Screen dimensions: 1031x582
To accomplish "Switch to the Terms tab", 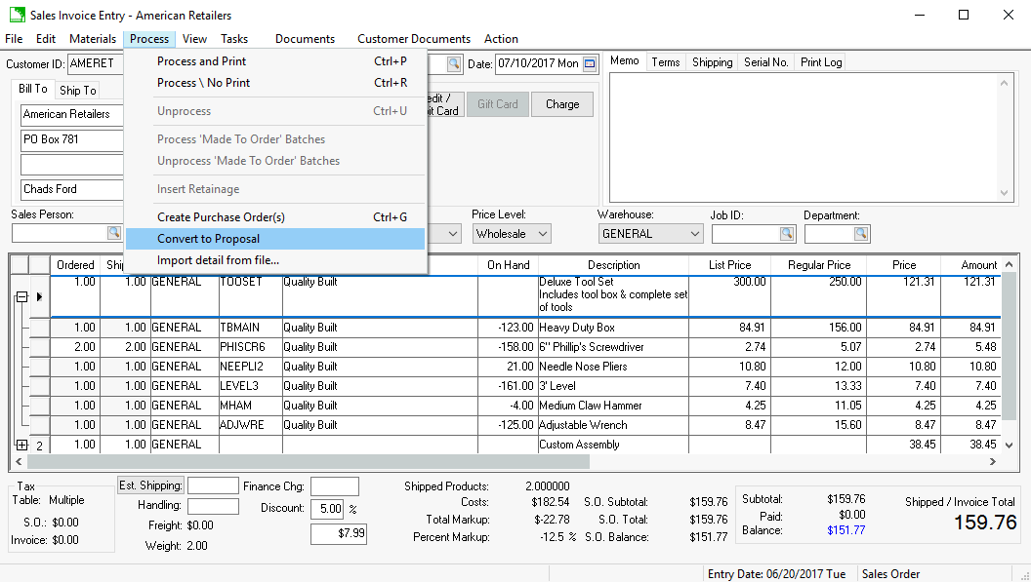I will (665, 62).
